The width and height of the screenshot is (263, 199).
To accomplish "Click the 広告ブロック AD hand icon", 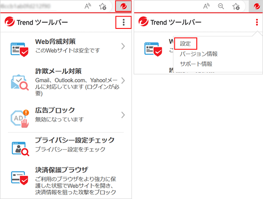I will pyautogui.click(x=19, y=115).
